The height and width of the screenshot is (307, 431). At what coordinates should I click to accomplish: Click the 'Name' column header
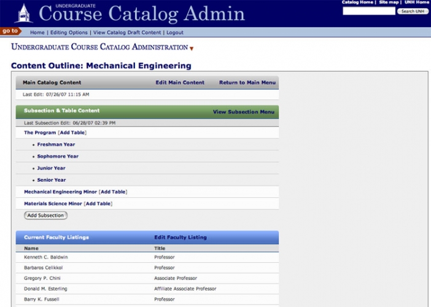coord(31,248)
